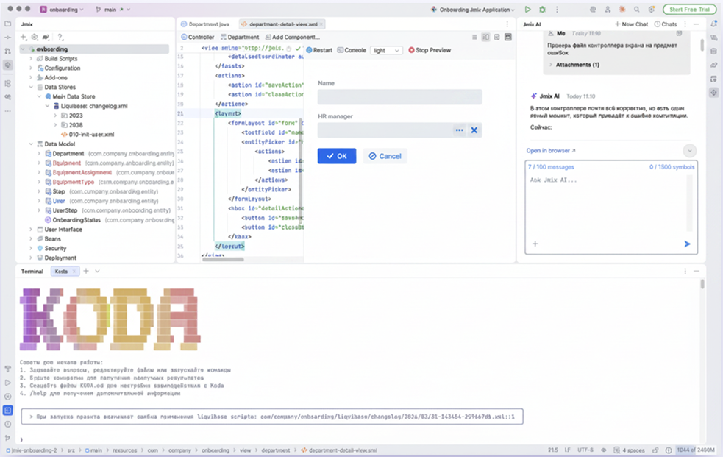
Task: Expand the Security tree node
Action: 31,248
